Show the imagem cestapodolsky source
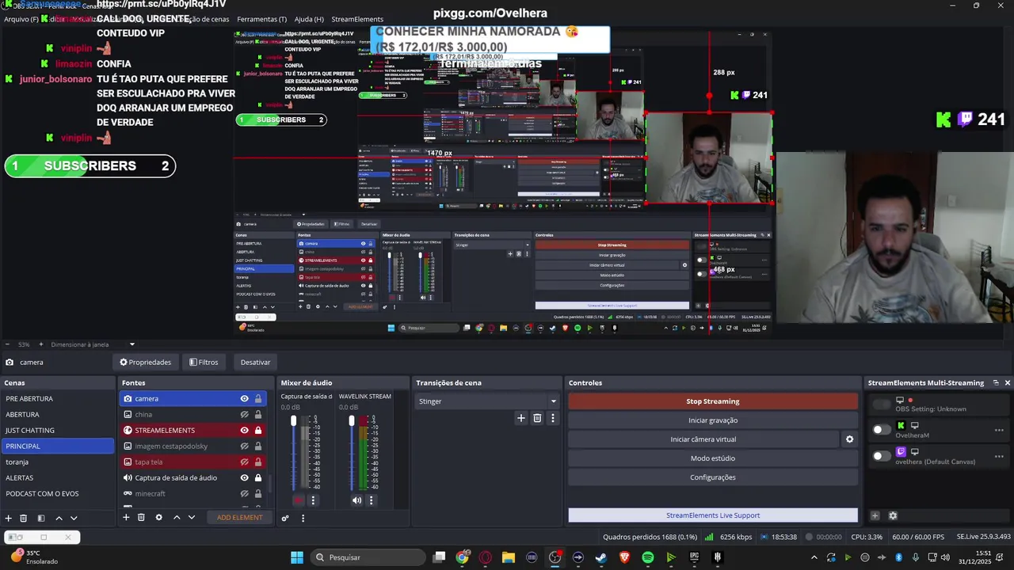The image size is (1014, 570). click(244, 446)
